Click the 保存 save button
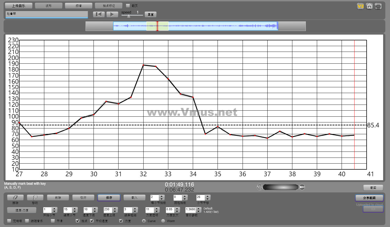This screenshot has width=390, height=227. (x=109, y=198)
